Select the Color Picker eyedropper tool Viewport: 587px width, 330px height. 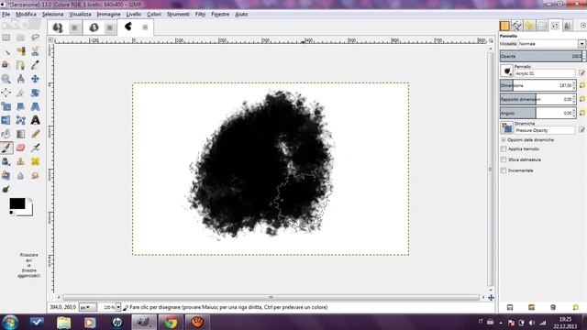click(x=35, y=65)
